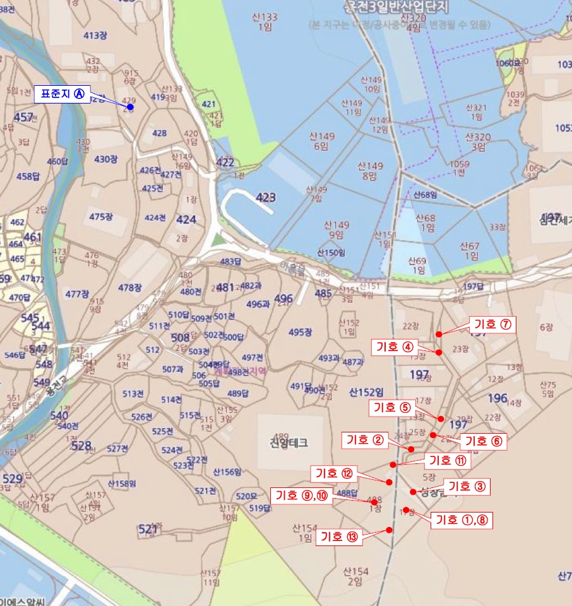Click the 기호 ①,⑧ callout label
The image size is (572, 606).
coord(462,520)
